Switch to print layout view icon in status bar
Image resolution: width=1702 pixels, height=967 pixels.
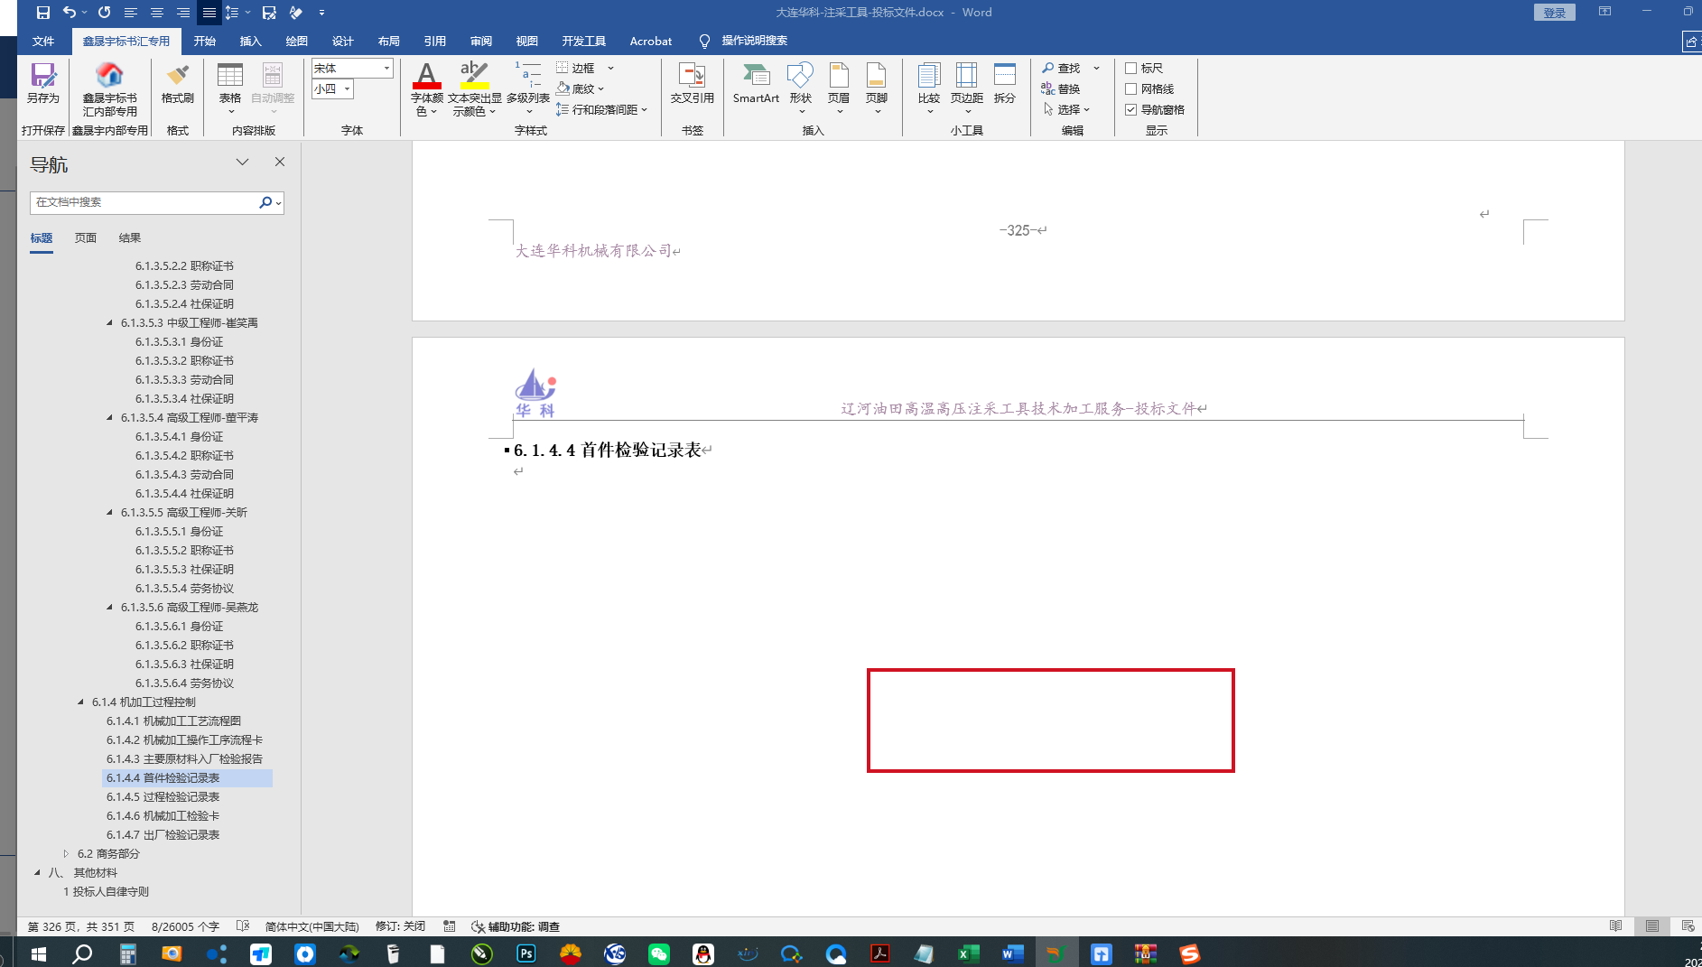click(1651, 926)
